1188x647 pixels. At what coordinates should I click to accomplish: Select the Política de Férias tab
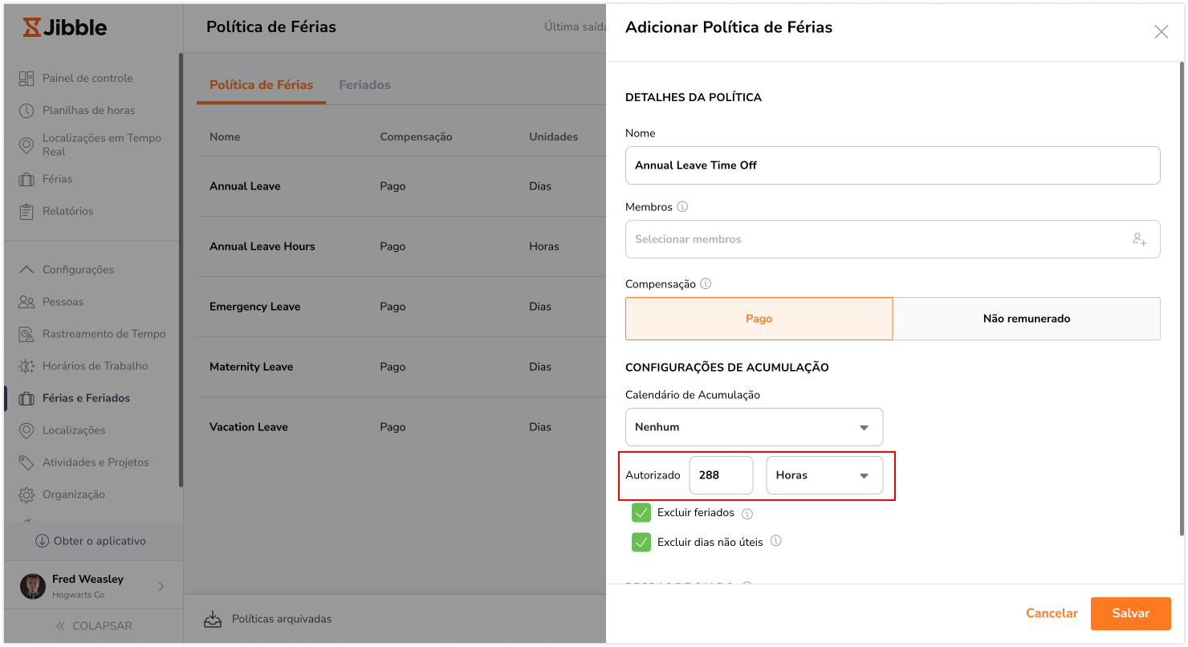[261, 85]
